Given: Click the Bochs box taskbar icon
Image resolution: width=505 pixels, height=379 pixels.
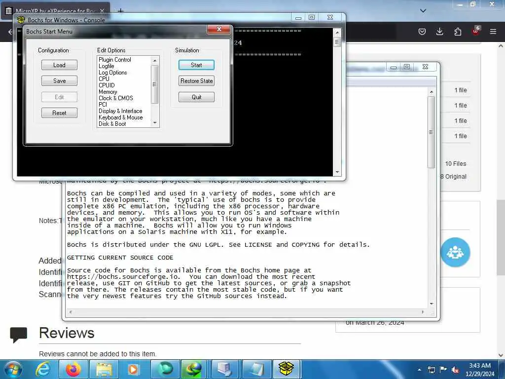Looking at the screenshot, I should coord(287,369).
